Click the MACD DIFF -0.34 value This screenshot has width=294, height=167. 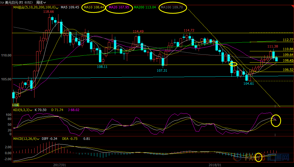click(x=50, y=139)
